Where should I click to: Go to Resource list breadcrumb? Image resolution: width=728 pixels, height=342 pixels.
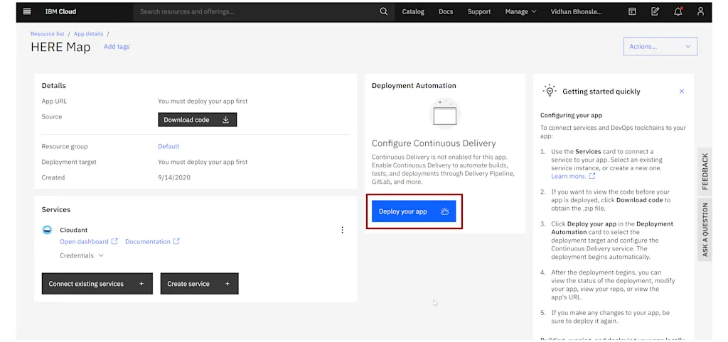[48, 34]
